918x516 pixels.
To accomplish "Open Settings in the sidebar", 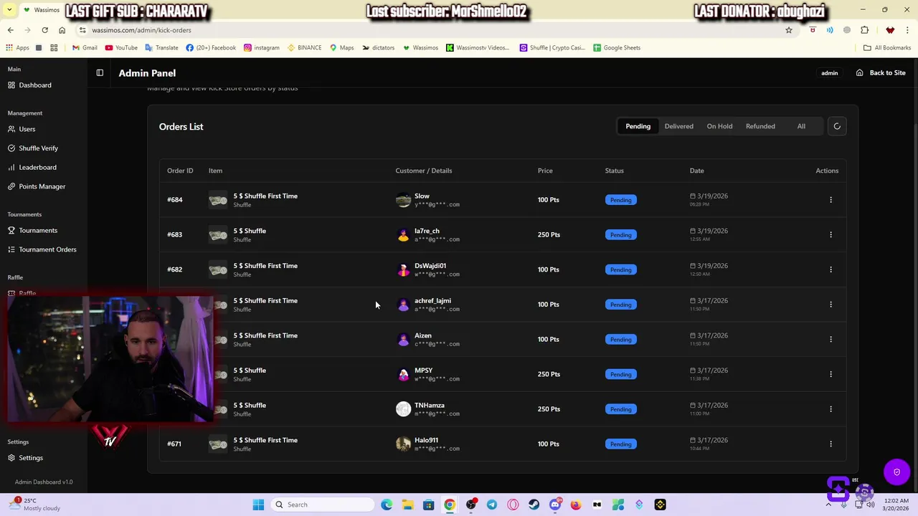I will tap(25, 458).
